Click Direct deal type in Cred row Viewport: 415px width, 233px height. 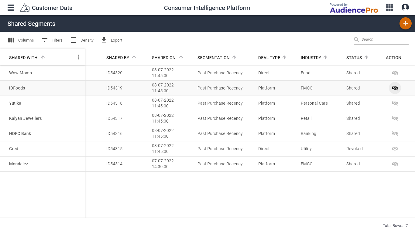point(264,149)
